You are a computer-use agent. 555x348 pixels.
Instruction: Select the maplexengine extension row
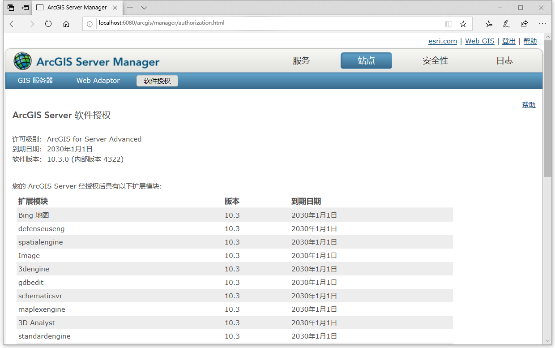[235, 309]
